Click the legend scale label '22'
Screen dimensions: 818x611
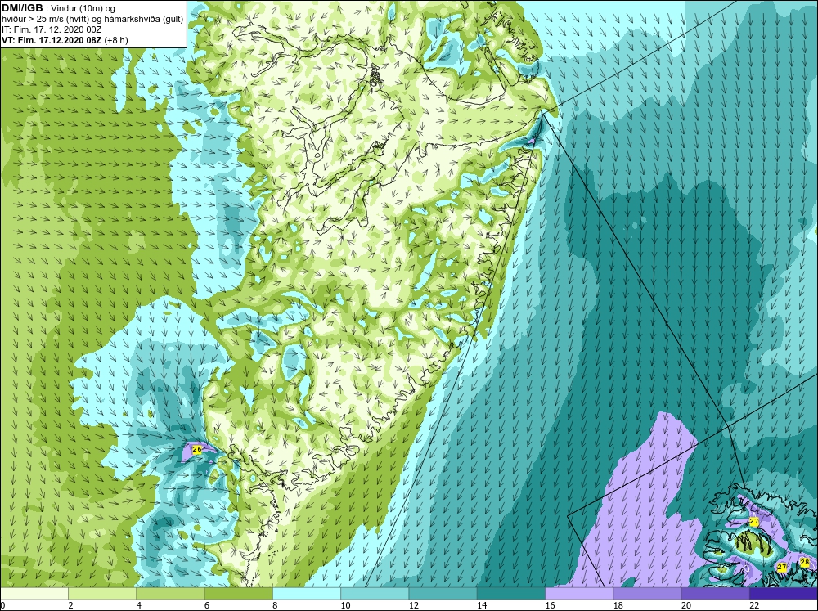coord(754,605)
